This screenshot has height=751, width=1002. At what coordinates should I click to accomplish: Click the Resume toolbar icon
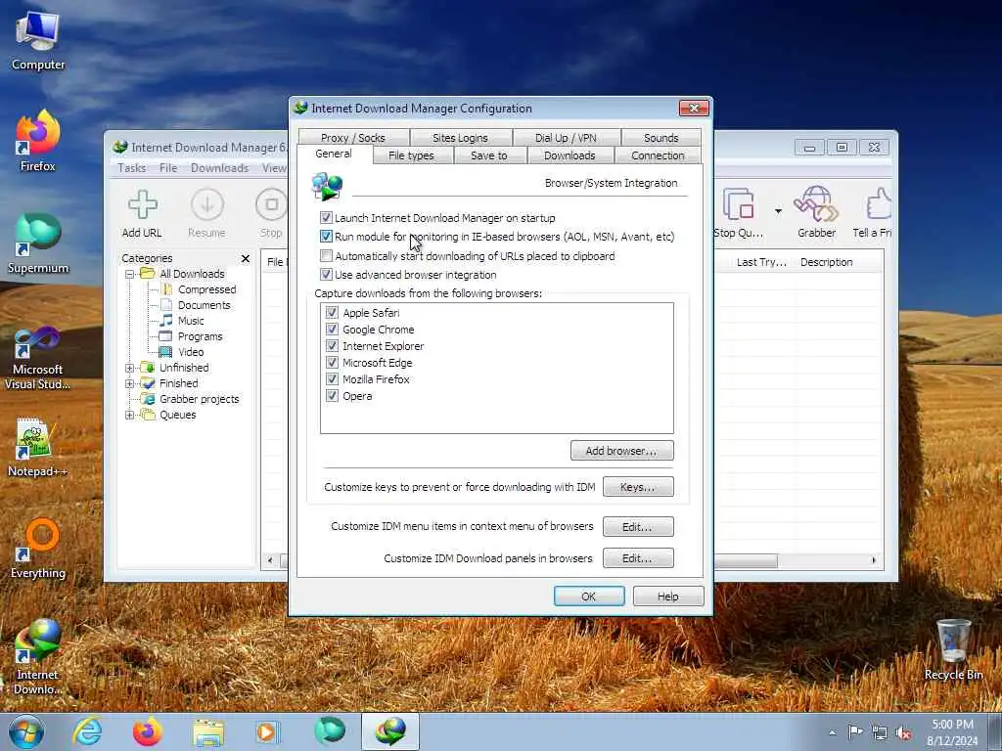pyautogui.click(x=207, y=205)
